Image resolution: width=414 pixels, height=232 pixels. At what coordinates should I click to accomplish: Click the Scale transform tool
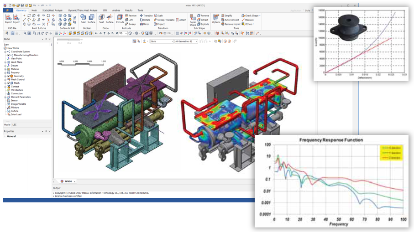point(158,15)
